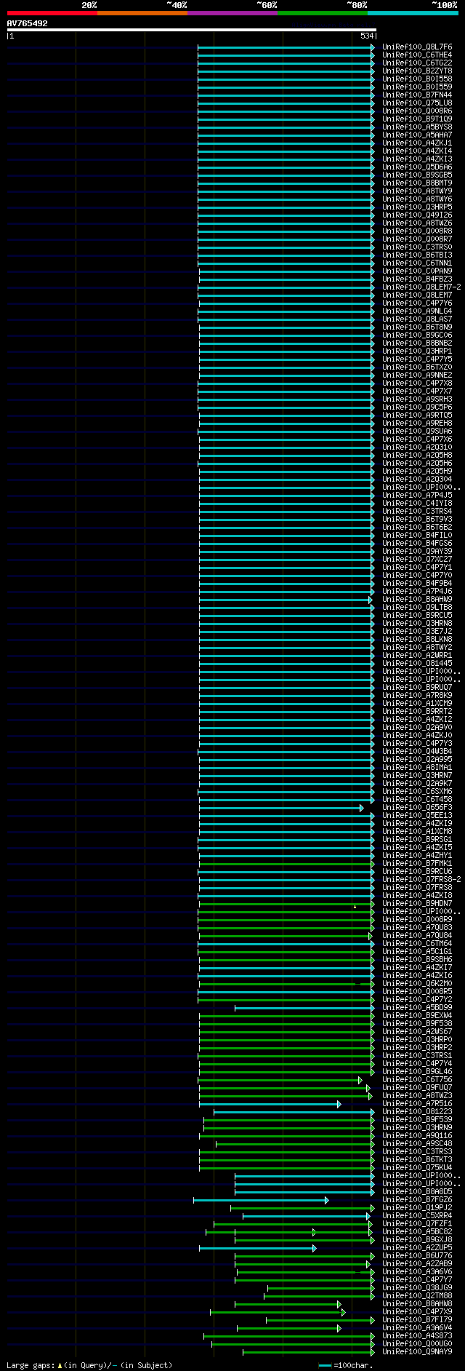The image size is (465, 1371).
Task: Select hit UniRef100_Q9C5P6
Action: coord(417,408)
